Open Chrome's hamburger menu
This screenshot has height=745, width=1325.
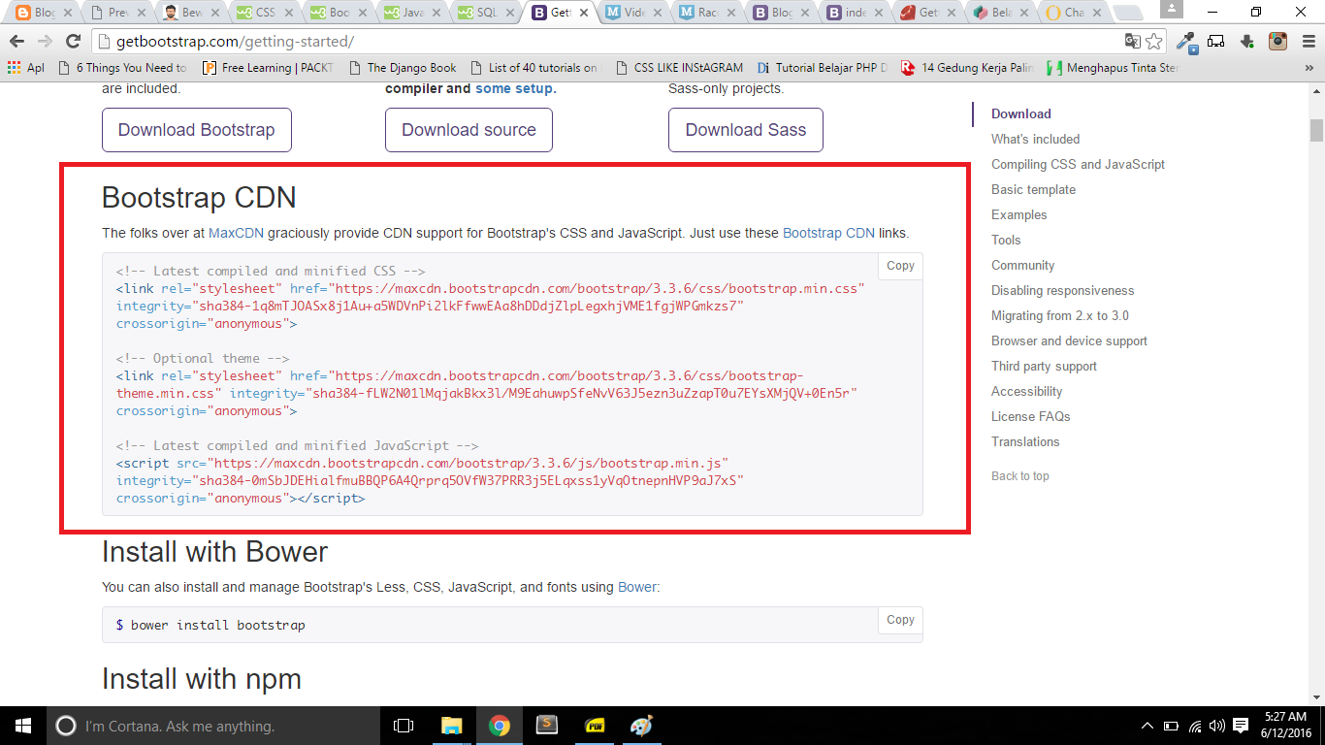tap(1309, 44)
